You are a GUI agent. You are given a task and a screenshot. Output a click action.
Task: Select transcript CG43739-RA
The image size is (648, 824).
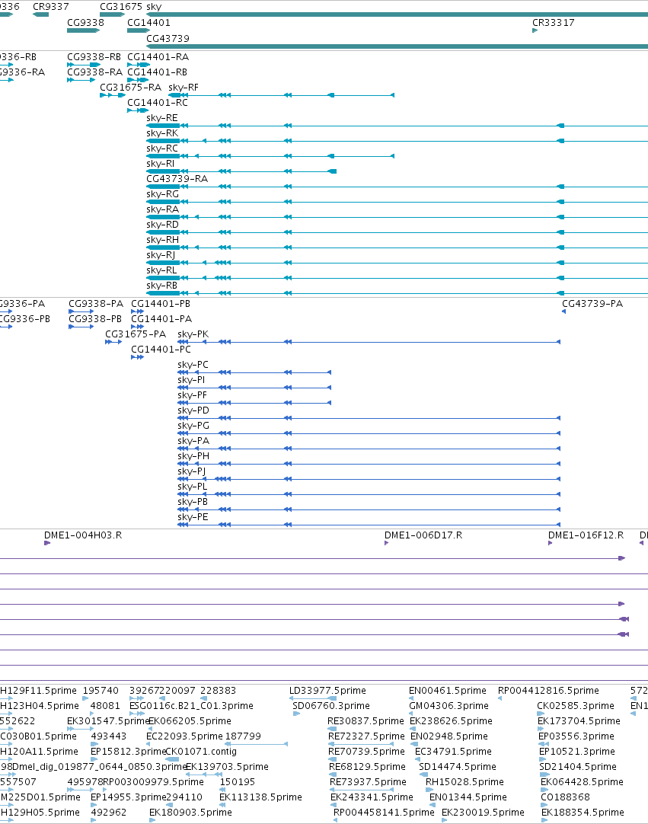(177, 179)
